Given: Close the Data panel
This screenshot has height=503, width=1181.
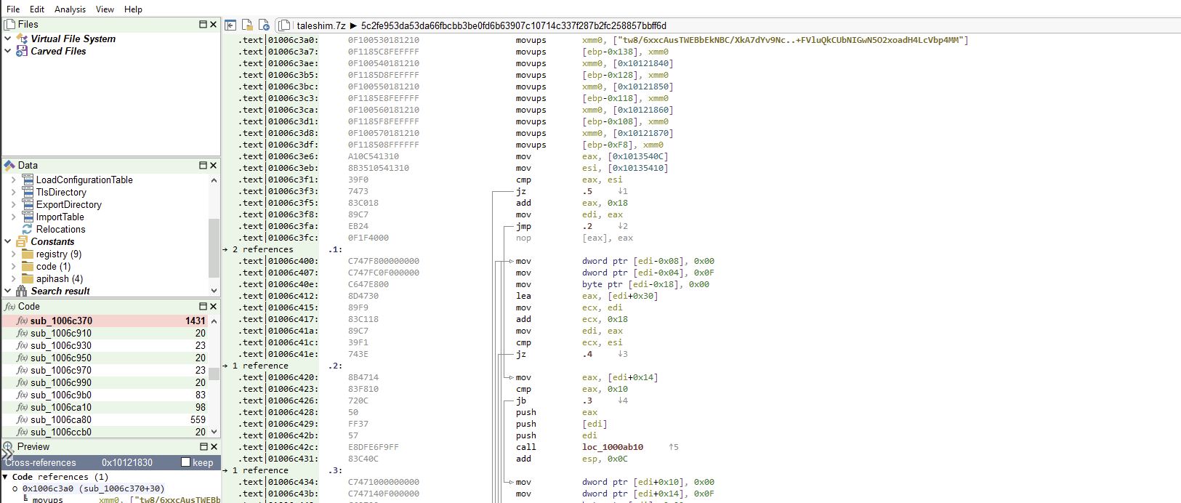Looking at the screenshot, I should [213, 166].
